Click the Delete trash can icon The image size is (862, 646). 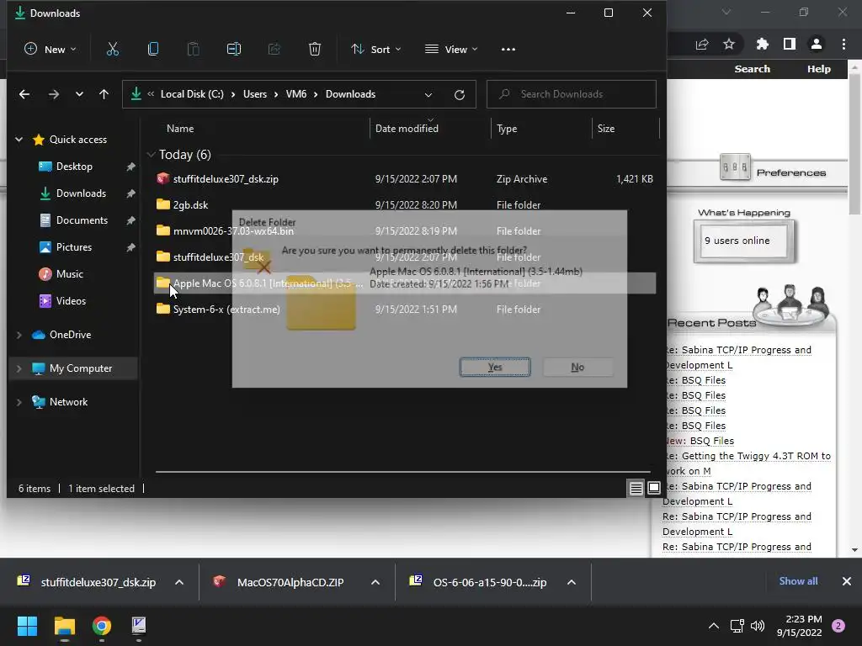[x=315, y=50]
